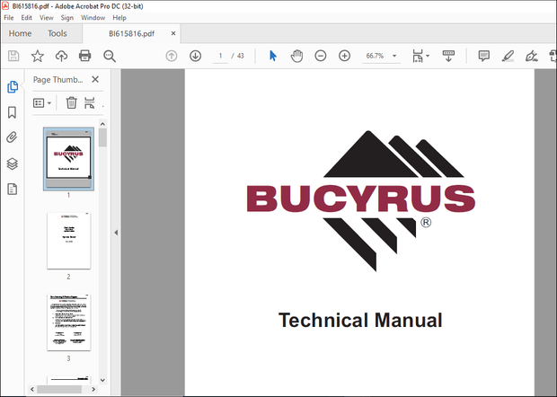The width and height of the screenshot is (557, 397).
Task: Click the Technical Manual heading text
Action: pos(360,320)
